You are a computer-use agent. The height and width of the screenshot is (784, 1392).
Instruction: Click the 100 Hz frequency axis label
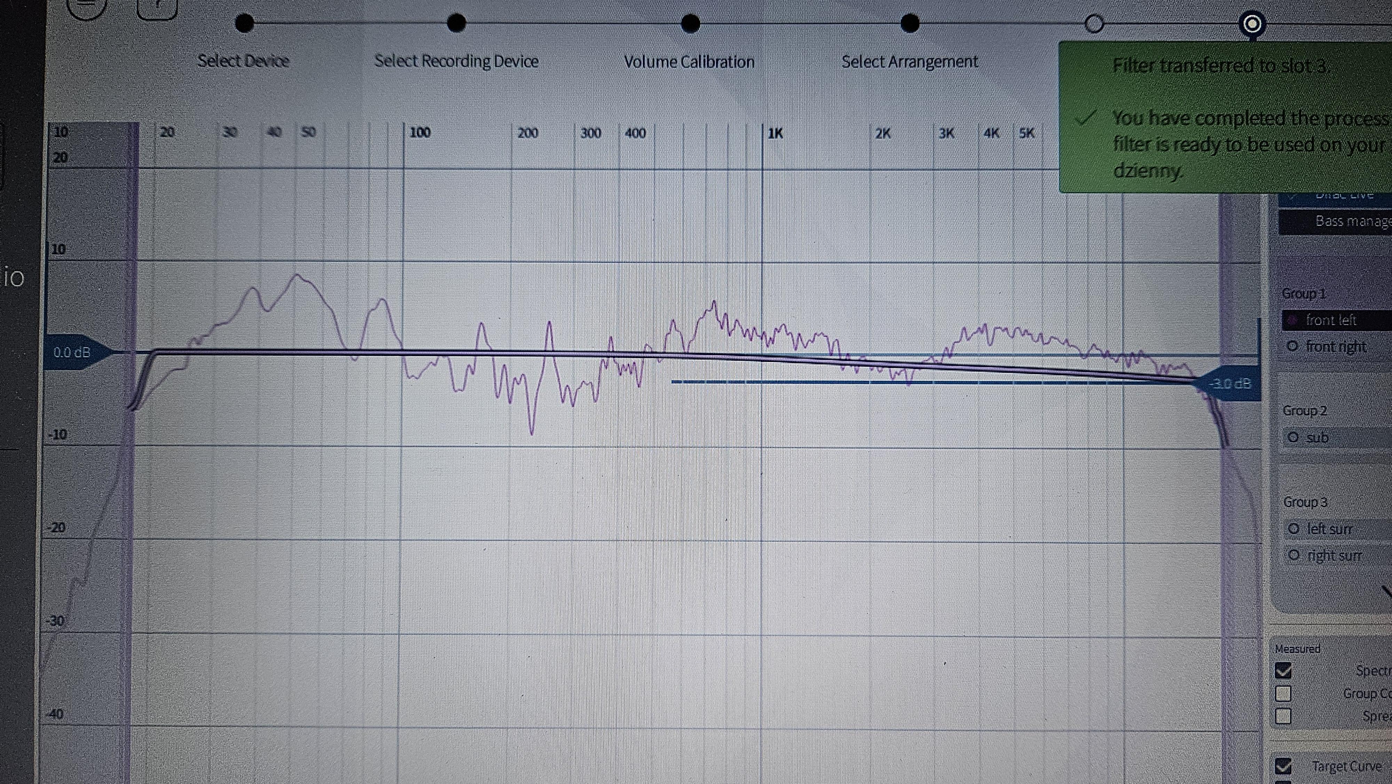[x=420, y=133]
